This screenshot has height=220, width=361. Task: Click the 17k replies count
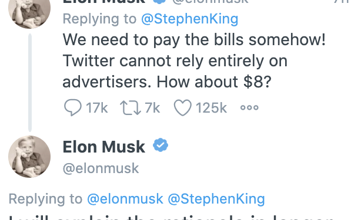click(97, 107)
